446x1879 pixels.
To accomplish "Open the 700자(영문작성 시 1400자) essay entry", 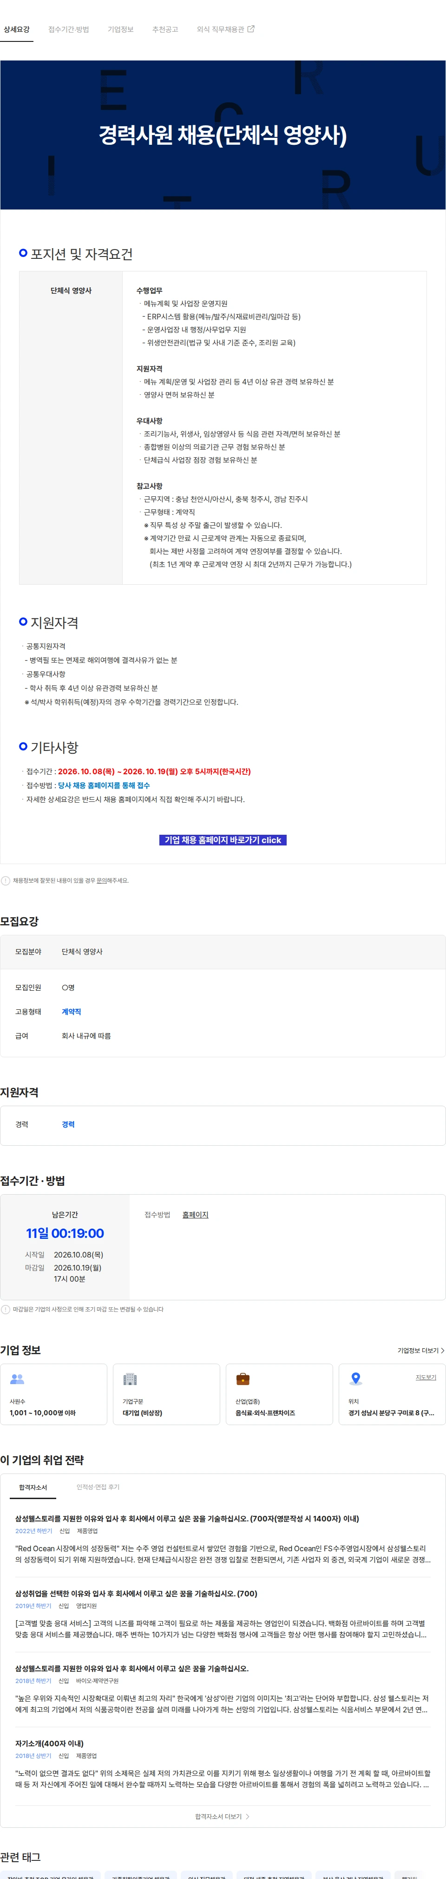I will point(223,1538).
